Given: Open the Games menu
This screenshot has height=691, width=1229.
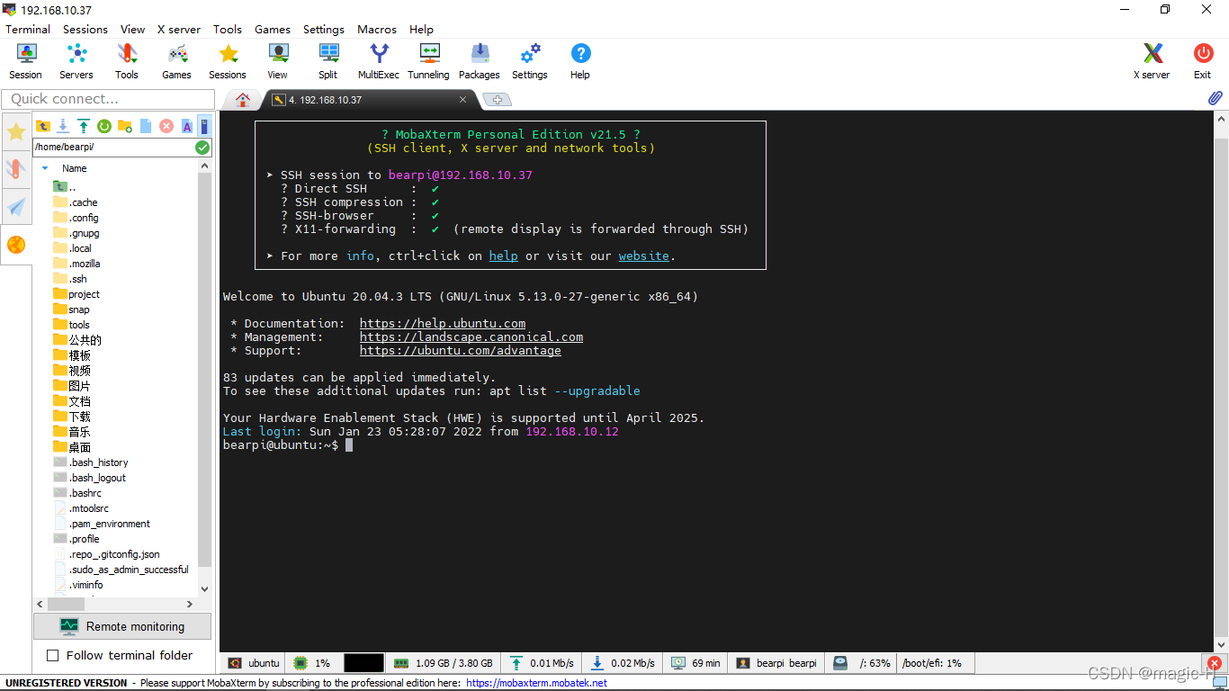Looking at the screenshot, I should [x=273, y=29].
